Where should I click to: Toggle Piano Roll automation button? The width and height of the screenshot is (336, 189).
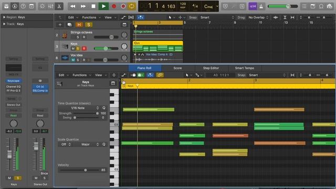[x=123, y=75]
